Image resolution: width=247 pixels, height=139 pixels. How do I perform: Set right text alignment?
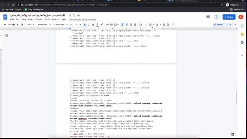[131, 25]
